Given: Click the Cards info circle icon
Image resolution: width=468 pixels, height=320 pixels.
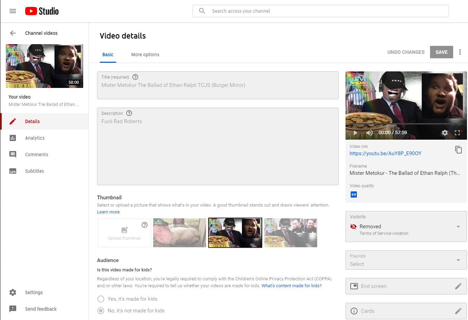Looking at the screenshot, I should click(x=354, y=311).
